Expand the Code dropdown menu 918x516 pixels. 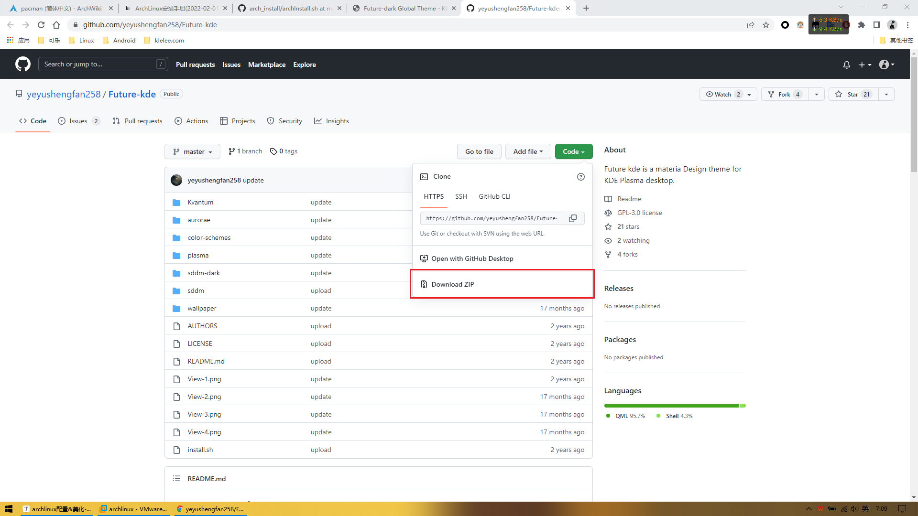570,151
